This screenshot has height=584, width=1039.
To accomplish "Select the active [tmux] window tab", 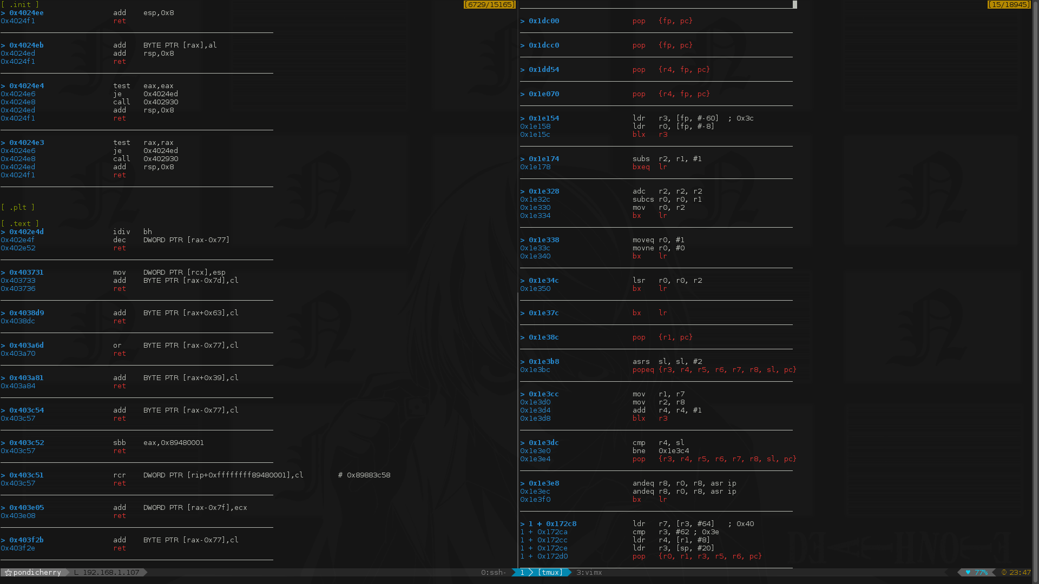I will point(550,573).
